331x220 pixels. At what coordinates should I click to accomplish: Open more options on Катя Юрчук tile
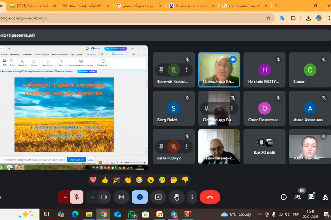(186, 147)
